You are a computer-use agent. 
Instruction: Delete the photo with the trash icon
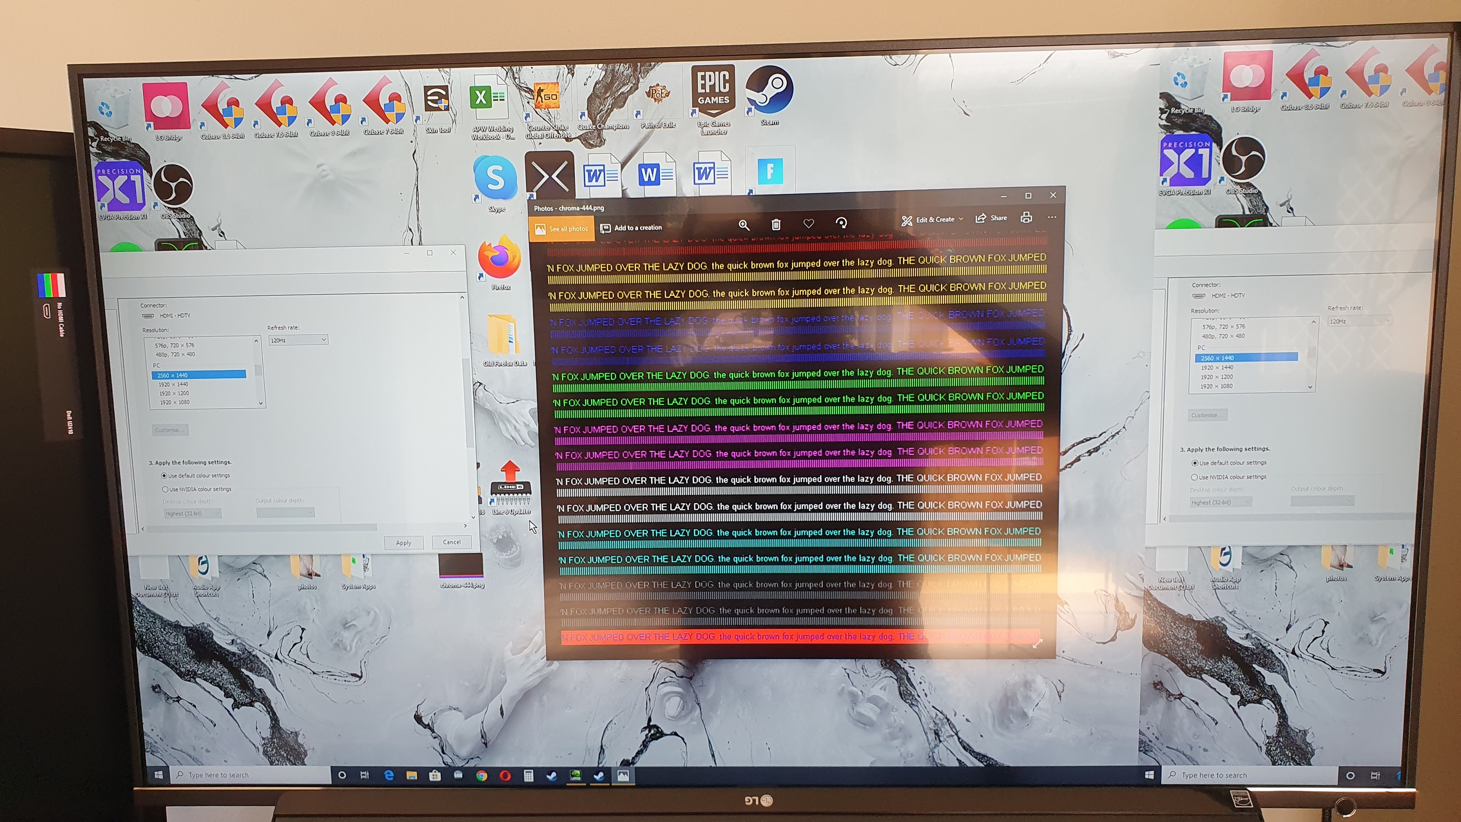pyautogui.click(x=776, y=225)
